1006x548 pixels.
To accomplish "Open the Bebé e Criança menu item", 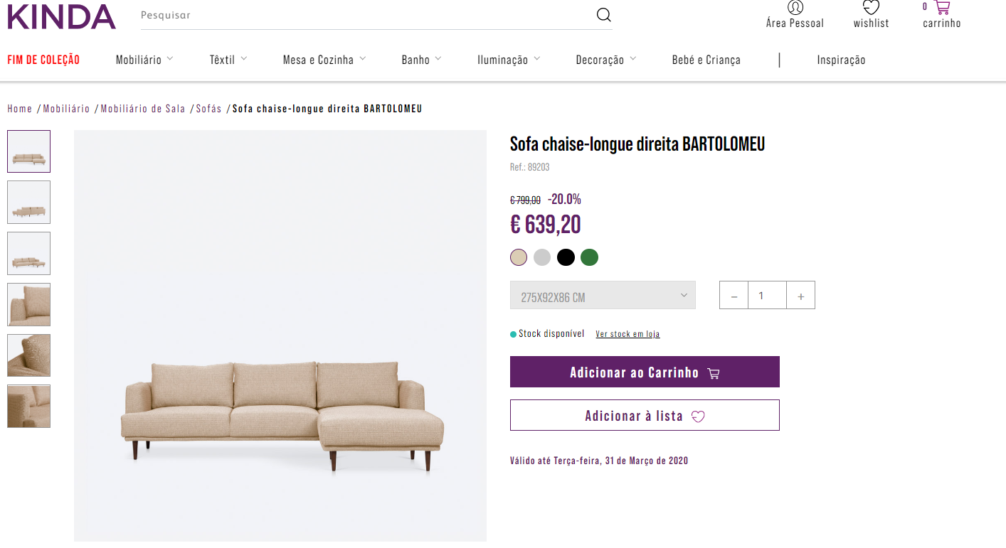I will point(706,60).
